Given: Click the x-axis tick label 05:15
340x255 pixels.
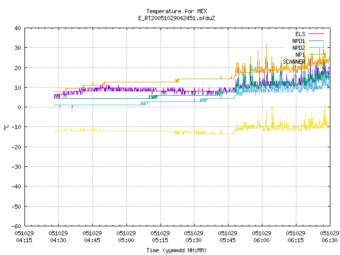Looking at the screenshot, I should pos(160,240).
